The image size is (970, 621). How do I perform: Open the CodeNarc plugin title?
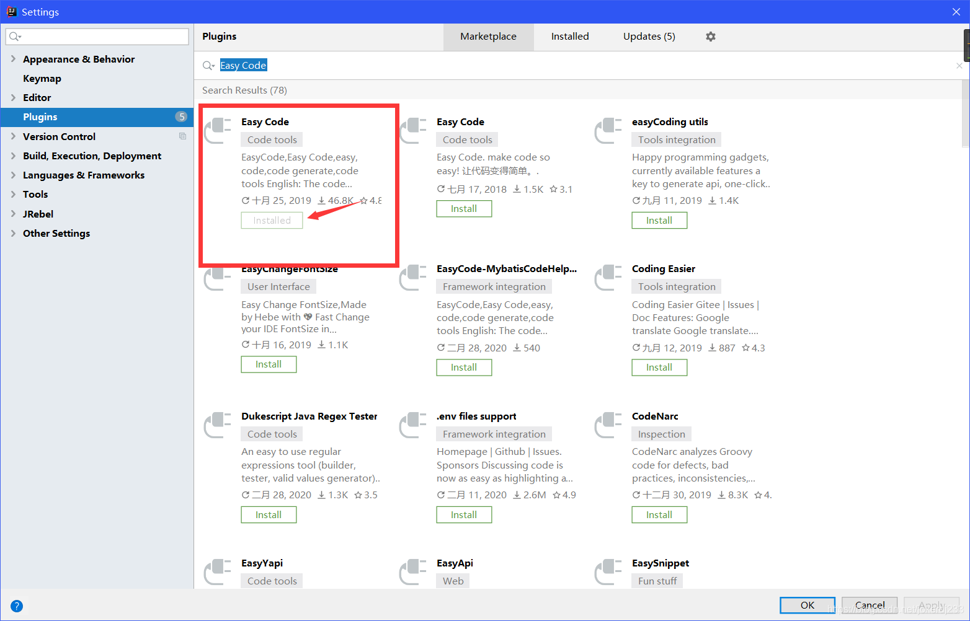pyautogui.click(x=655, y=416)
